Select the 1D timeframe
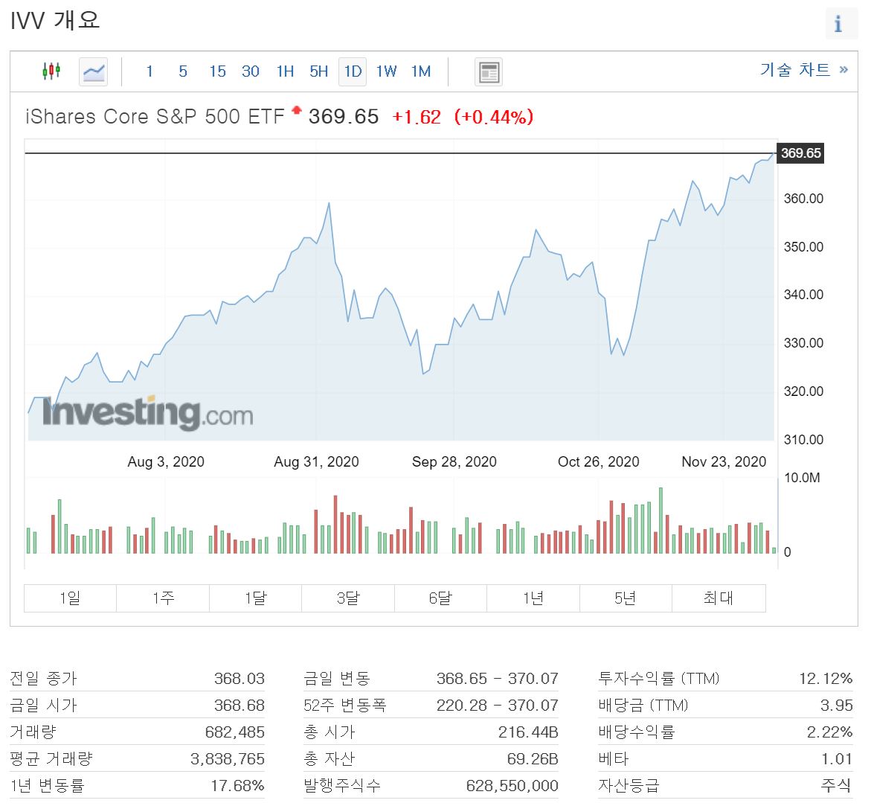Image resolution: width=871 pixels, height=806 pixels. coord(352,71)
